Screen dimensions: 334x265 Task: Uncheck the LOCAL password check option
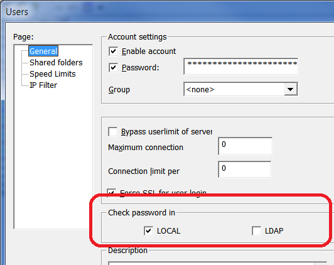pyautogui.click(x=148, y=231)
